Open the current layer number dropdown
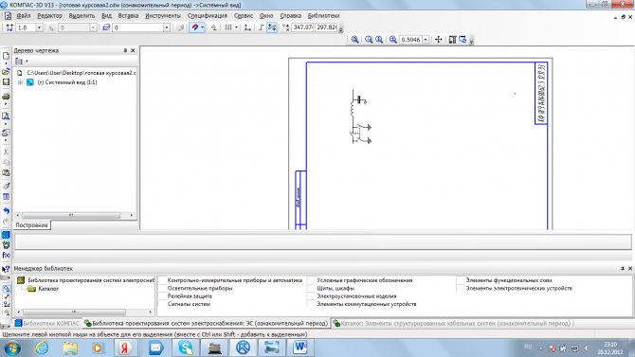 pyautogui.click(x=166, y=27)
